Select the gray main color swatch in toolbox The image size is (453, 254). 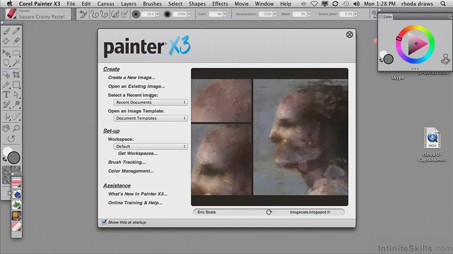14,158
